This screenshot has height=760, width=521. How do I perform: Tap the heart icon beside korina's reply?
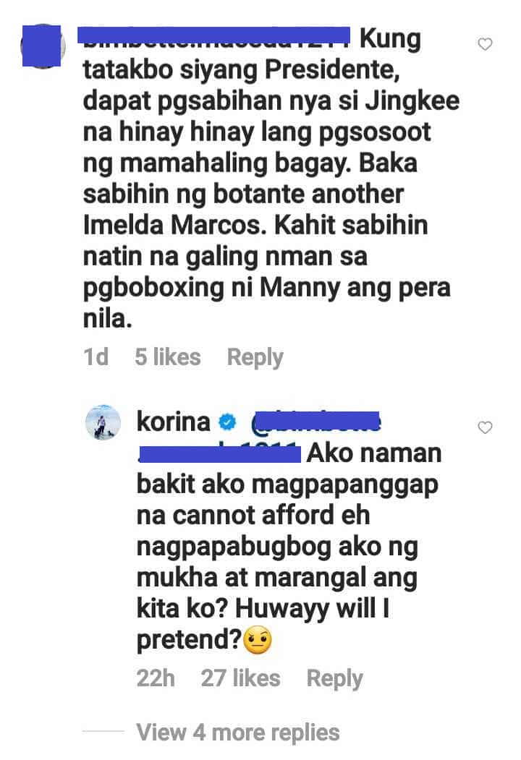pyautogui.click(x=485, y=427)
